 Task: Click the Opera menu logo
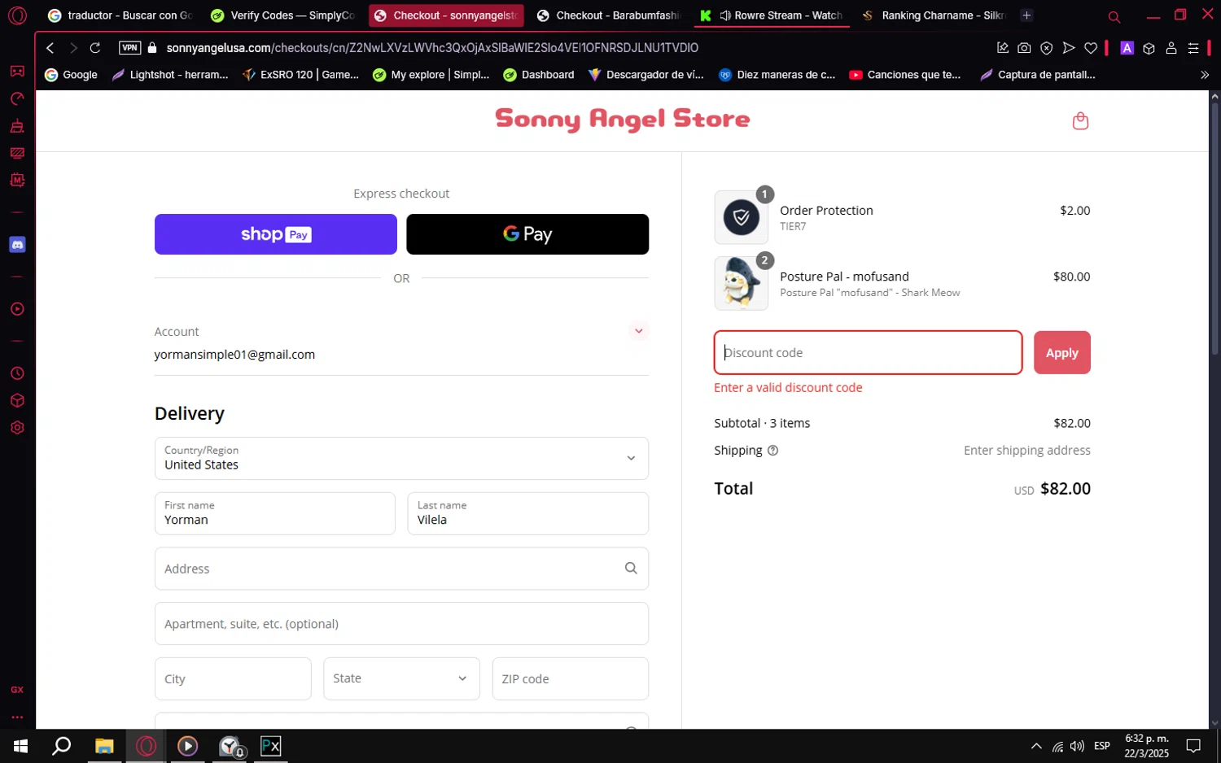coord(17,15)
